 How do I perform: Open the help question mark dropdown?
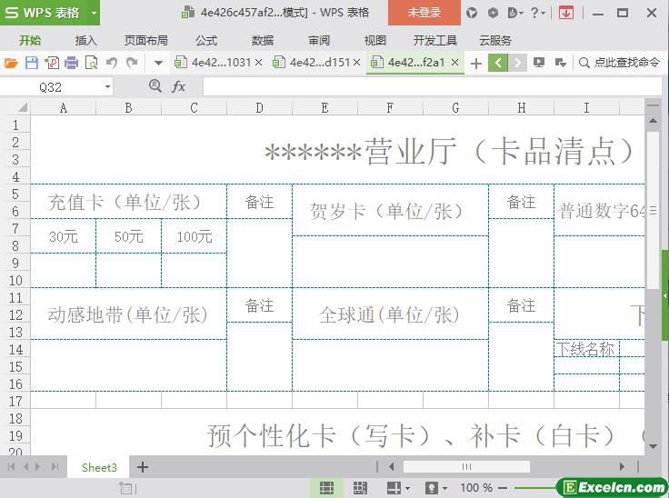click(537, 14)
